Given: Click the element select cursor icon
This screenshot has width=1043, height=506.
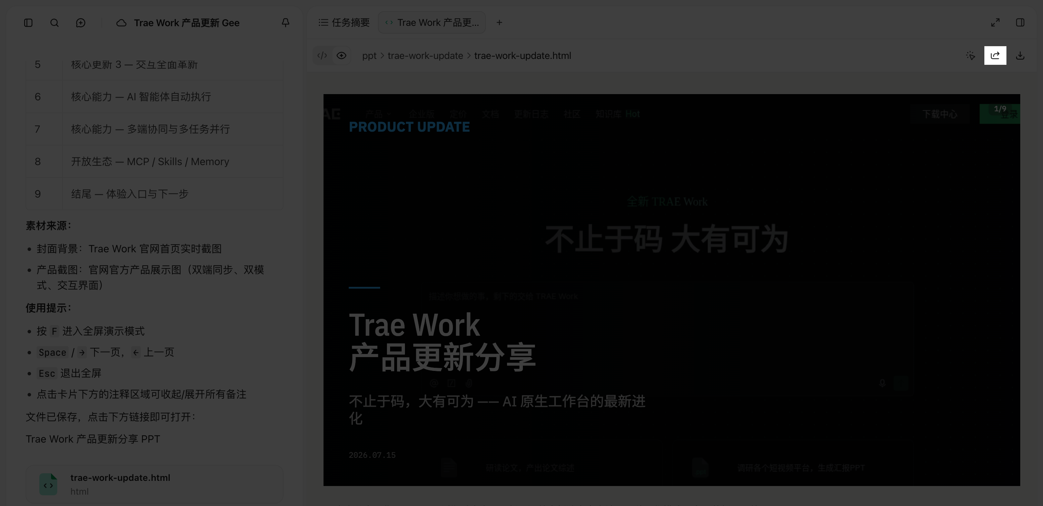Looking at the screenshot, I should click(971, 55).
